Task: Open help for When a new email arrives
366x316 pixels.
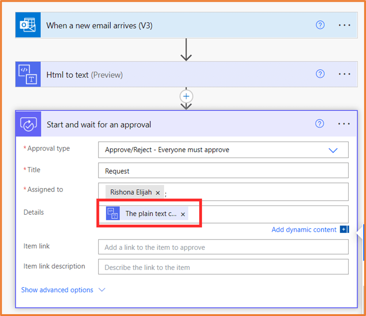Action: (320, 25)
